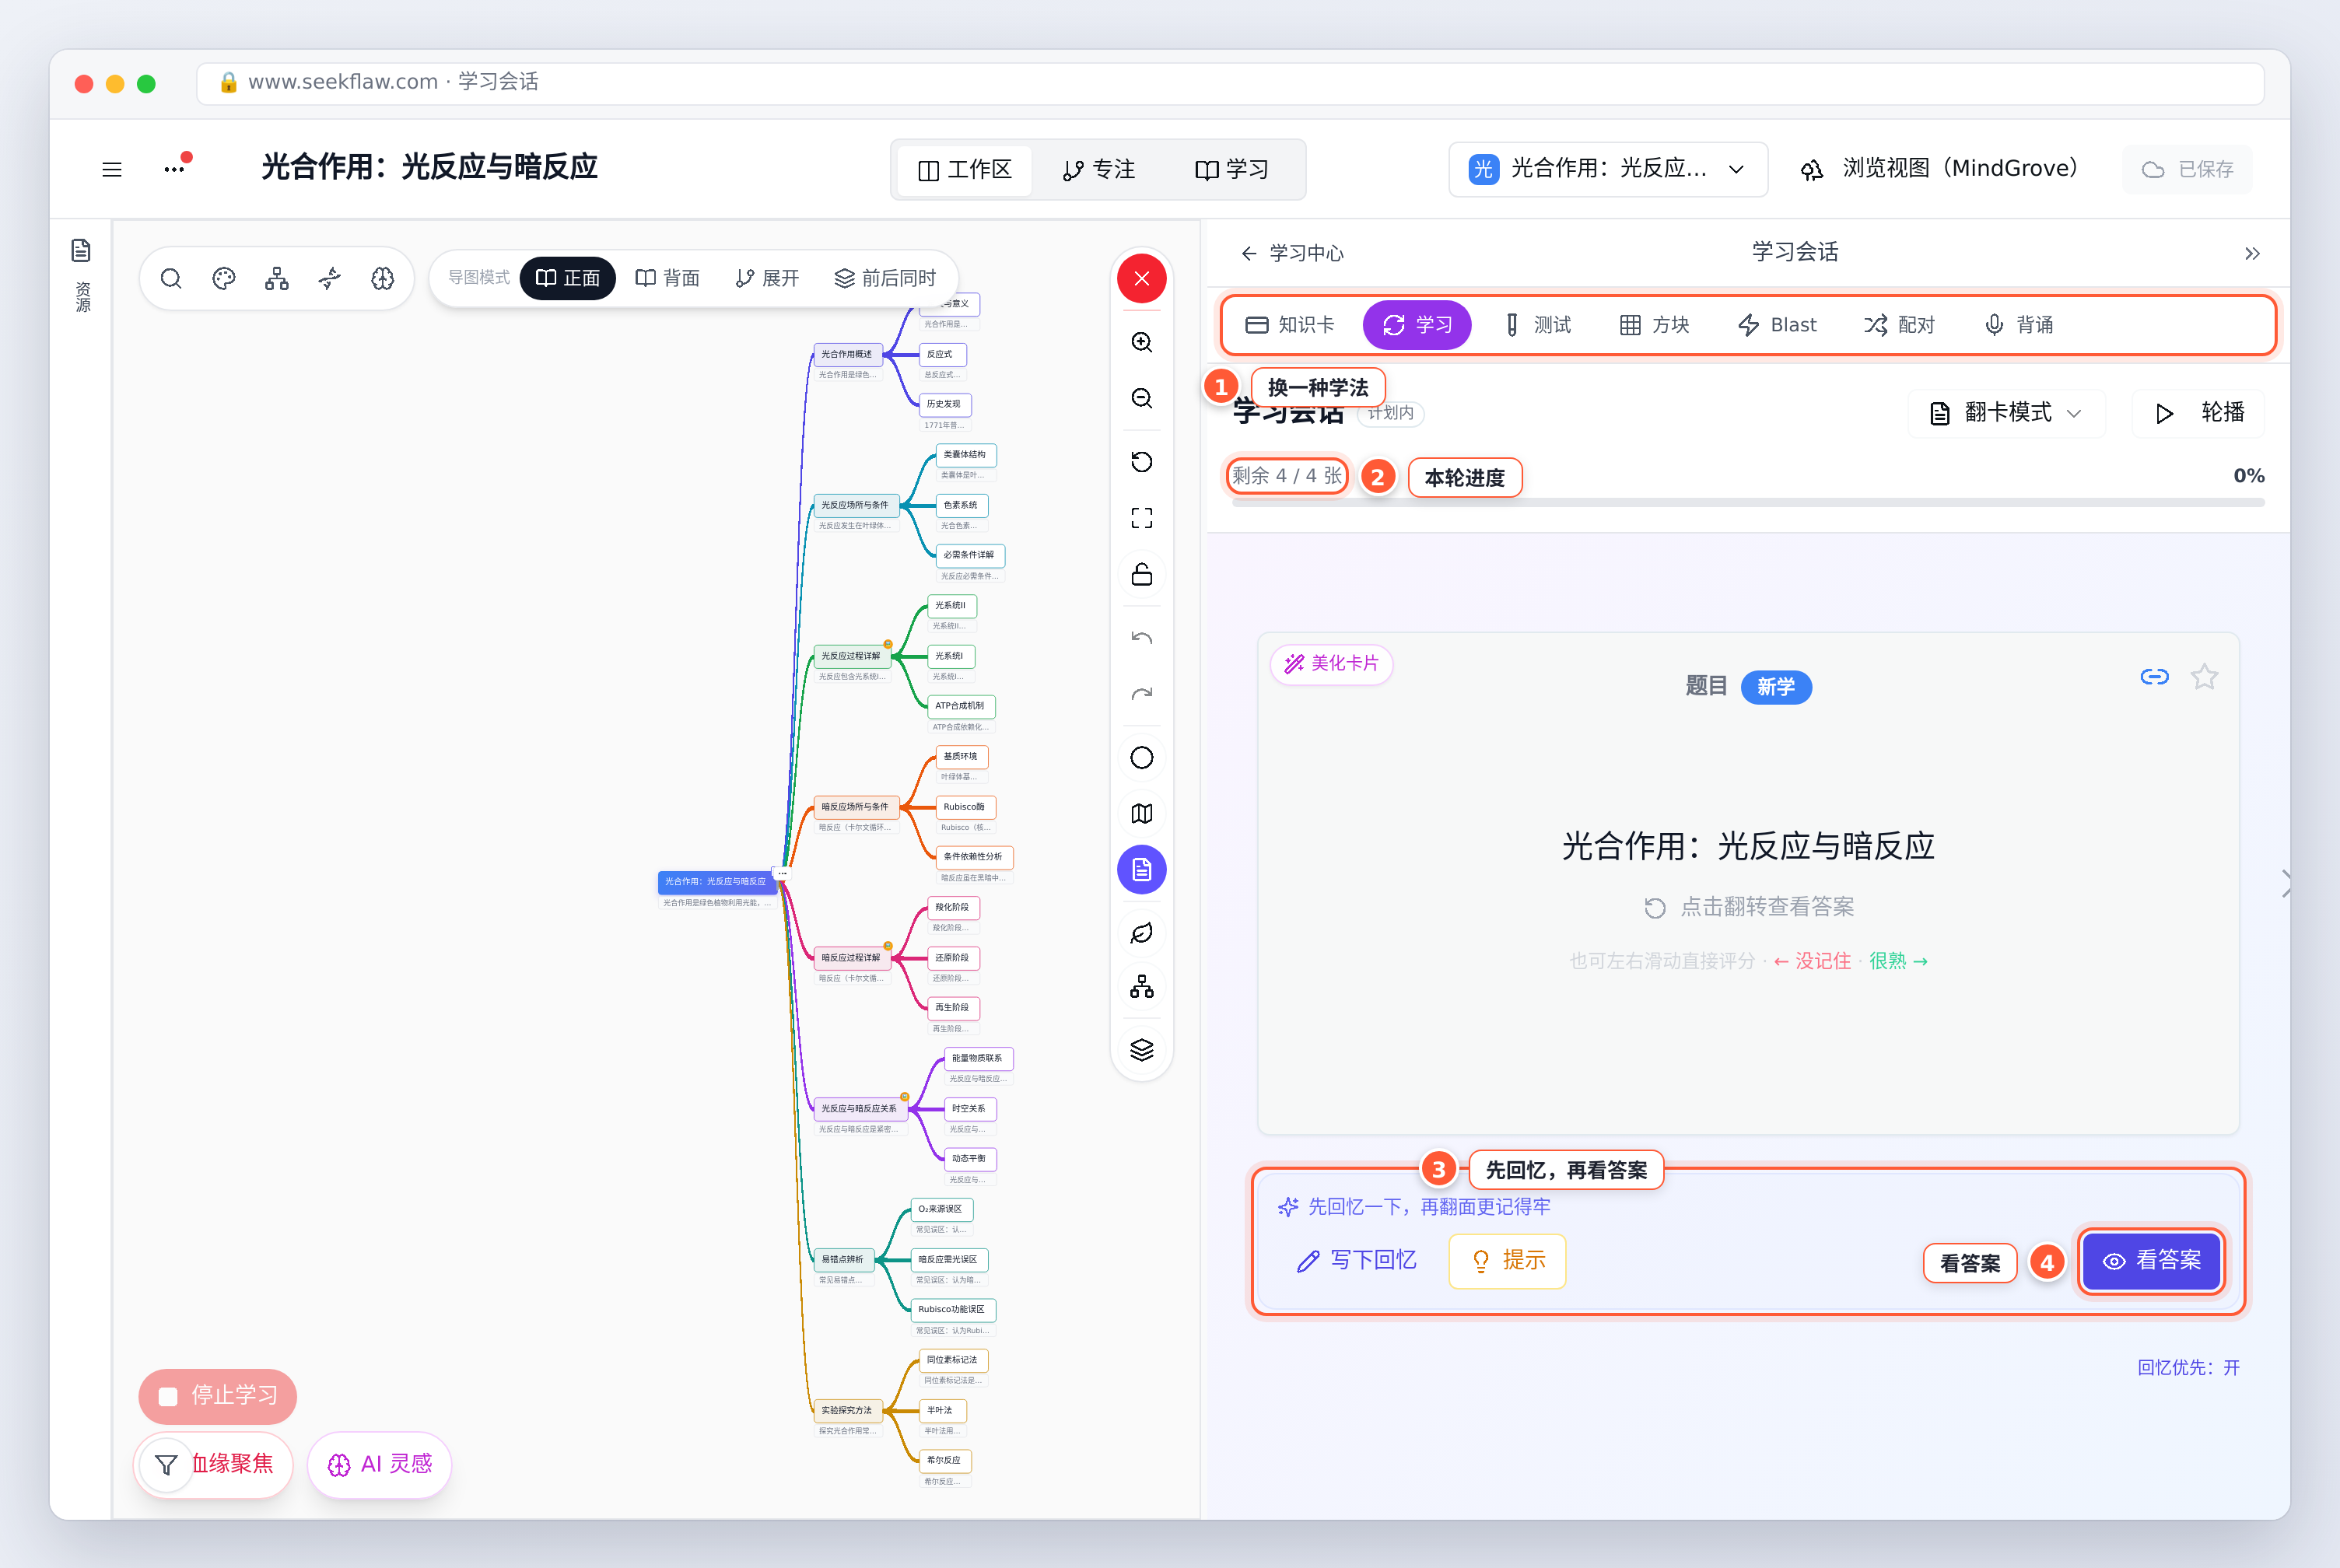
Task: Click the brain AI icon in toolbar
Action: (383, 278)
